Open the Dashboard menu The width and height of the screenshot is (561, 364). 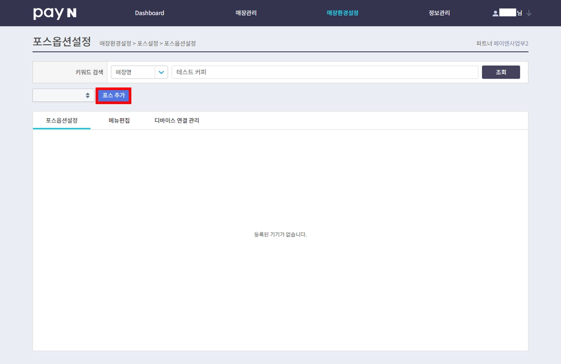150,13
